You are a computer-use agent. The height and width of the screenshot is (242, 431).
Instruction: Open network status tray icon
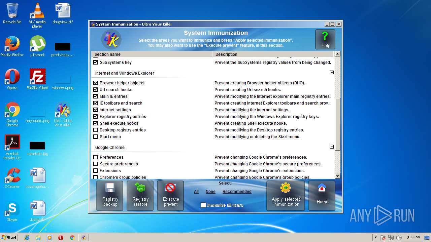(x=391, y=238)
